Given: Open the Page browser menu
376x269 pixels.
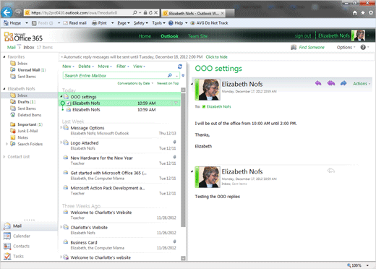Looking at the screenshot, I should 124,23.
